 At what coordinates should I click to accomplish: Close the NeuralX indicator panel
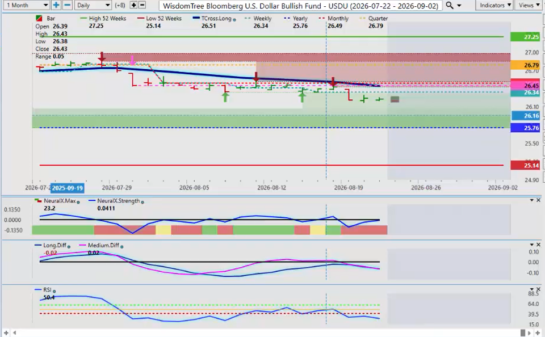tap(538, 200)
